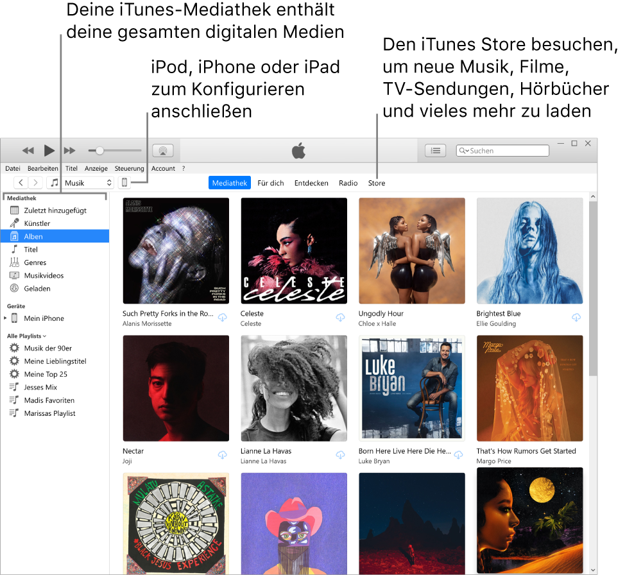Click the Fast-forward next track button
625x575 pixels.
[x=70, y=151]
